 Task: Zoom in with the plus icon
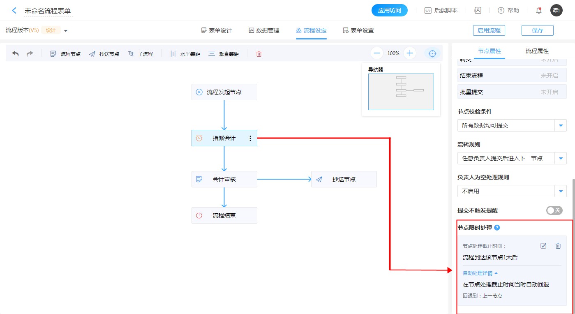[409, 53]
